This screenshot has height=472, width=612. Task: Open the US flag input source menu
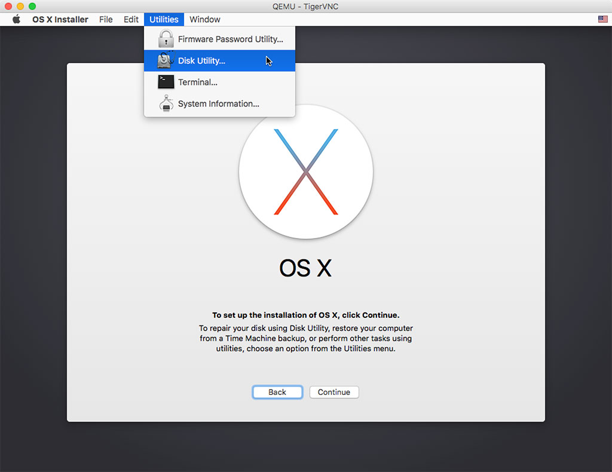pyautogui.click(x=602, y=19)
